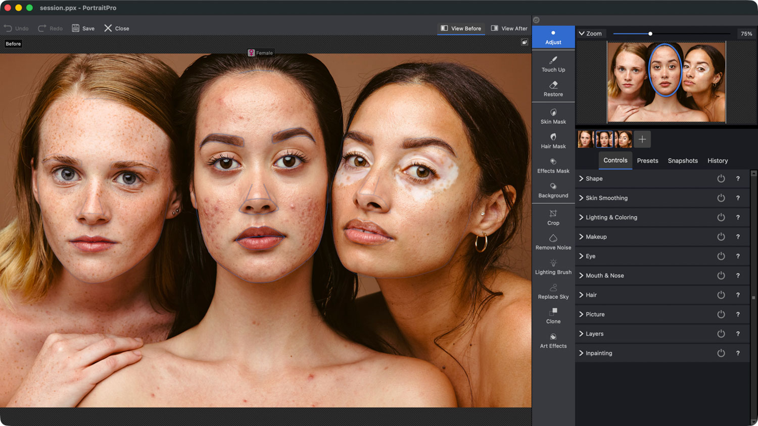This screenshot has width=758, height=426.
Task: Toggle Skin Smoothing power button
Action: (x=721, y=198)
